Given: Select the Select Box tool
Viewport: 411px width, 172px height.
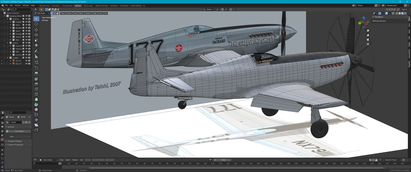Looking at the screenshot, I should pos(36,19).
